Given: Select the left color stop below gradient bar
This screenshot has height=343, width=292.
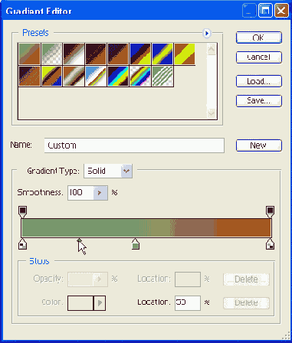Looking at the screenshot, I should [22, 243].
